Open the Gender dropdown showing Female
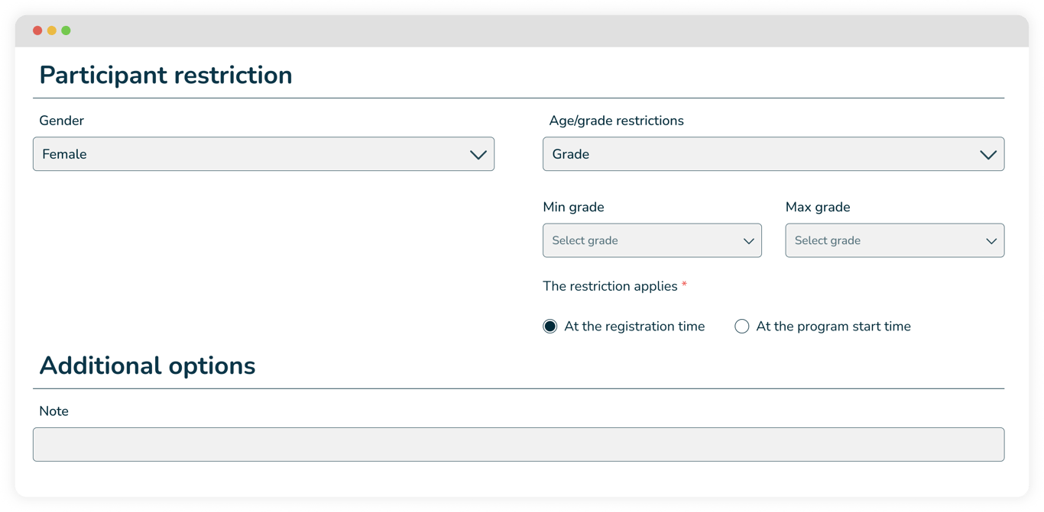The width and height of the screenshot is (1044, 512). point(252,154)
